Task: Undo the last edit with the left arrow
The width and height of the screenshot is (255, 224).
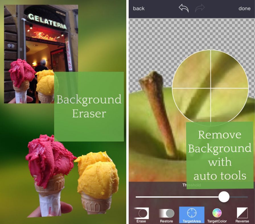Action: pyautogui.click(x=184, y=8)
